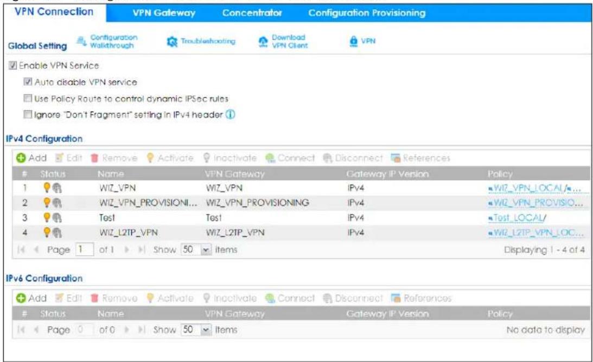The image size is (593, 362).
Task: Click the IPv4 Activate bulb button
Action: pyautogui.click(x=170, y=158)
